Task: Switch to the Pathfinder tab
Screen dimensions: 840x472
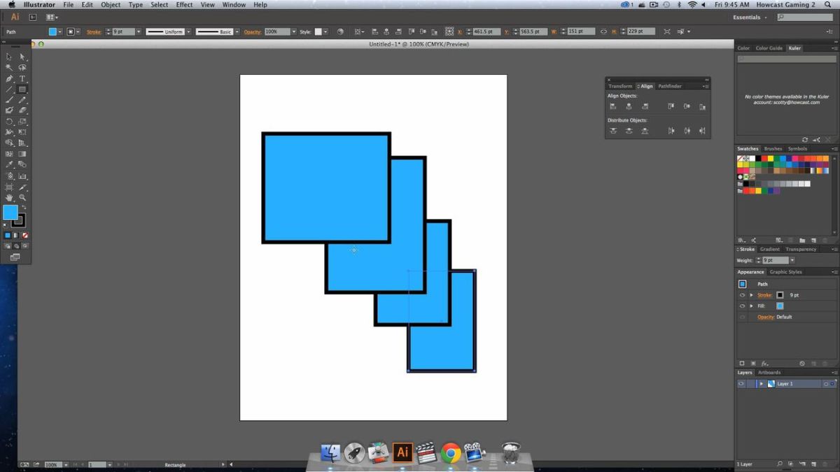Action: pos(670,86)
